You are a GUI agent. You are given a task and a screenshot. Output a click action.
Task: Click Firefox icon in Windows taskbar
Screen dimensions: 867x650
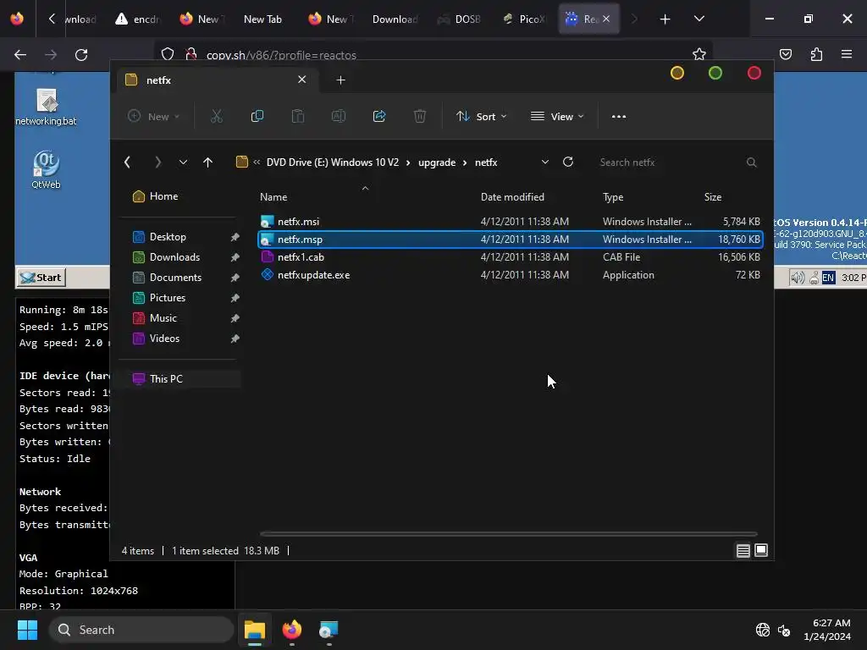292,630
